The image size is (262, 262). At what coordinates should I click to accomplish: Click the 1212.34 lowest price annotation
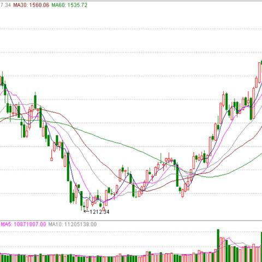coord(99,212)
